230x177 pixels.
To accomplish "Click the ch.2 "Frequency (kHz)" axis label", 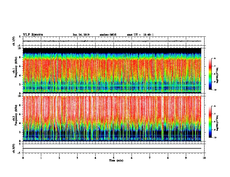I will pos(16,115).
